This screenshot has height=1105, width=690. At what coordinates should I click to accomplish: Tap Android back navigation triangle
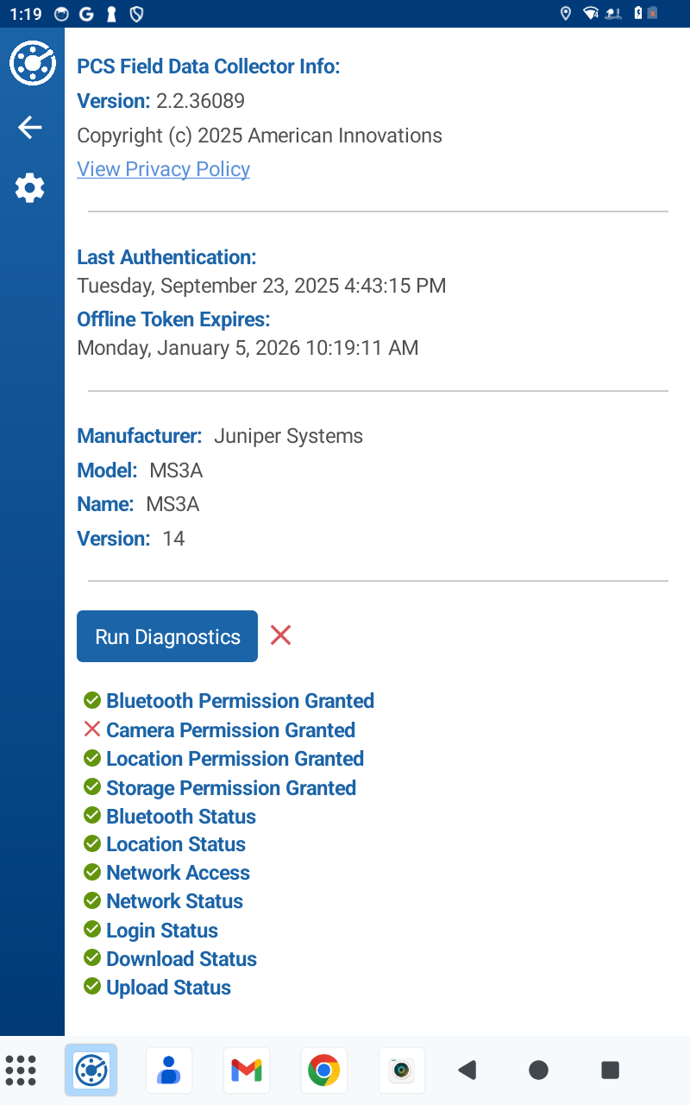467,1070
